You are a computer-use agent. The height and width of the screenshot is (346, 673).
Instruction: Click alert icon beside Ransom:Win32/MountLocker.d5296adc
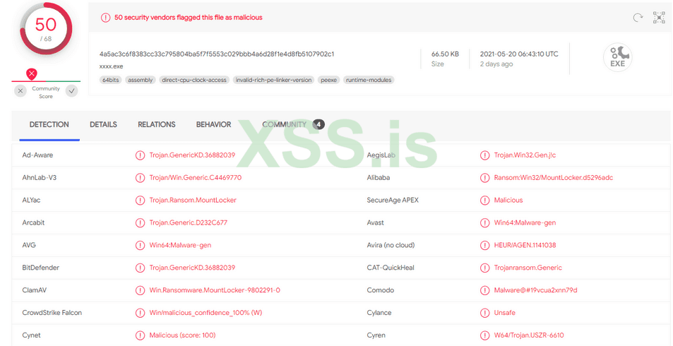[484, 178]
